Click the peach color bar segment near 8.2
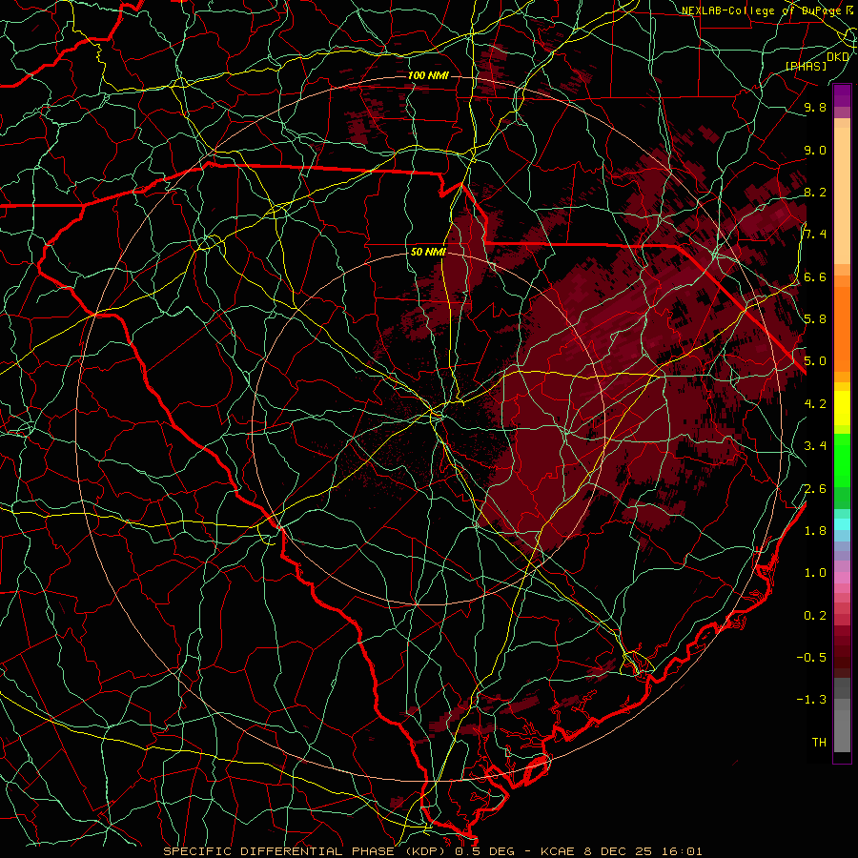Image resolution: width=858 pixels, height=858 pixels. click(842, 195)
